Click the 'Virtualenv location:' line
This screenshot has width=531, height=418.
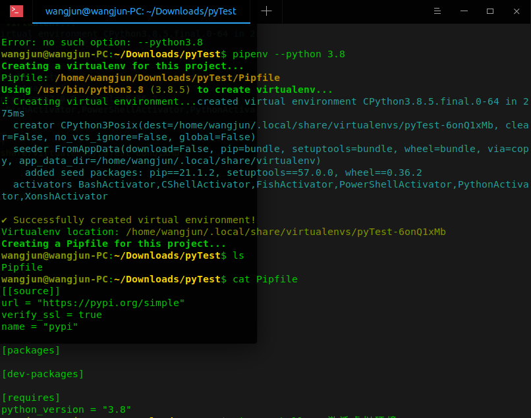pos(223,232)
